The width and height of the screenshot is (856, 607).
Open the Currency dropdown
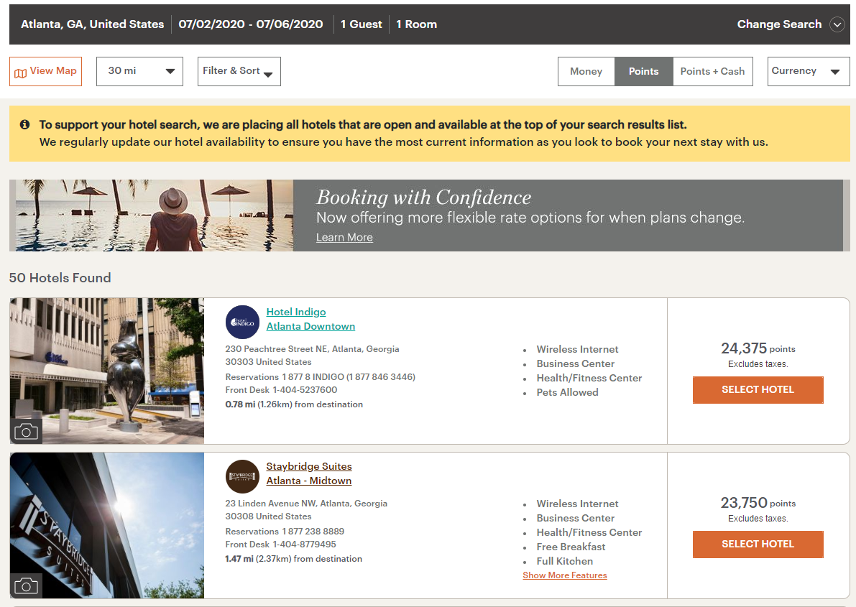tap(809, 72)
